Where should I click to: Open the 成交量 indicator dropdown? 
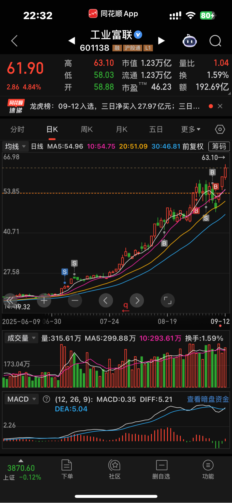21,338
